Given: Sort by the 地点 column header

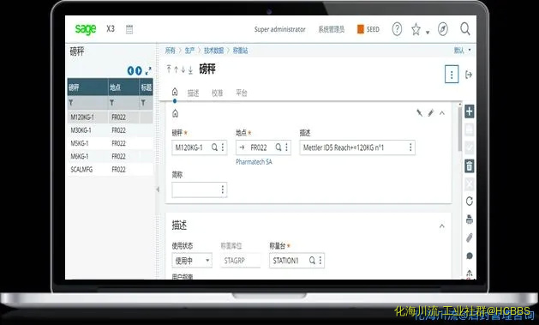Looking at the screenshot, I should pos(123,87).
